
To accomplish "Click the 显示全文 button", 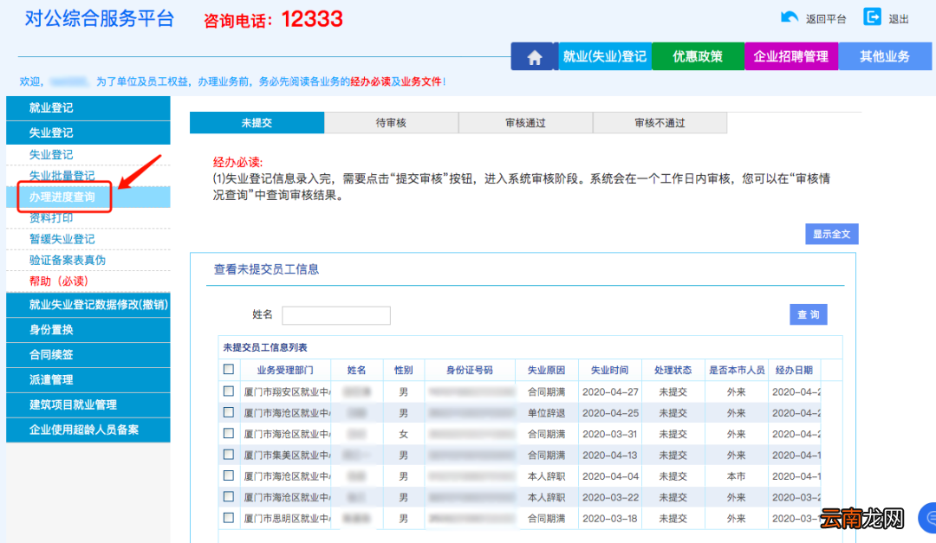I will point(831,234).
